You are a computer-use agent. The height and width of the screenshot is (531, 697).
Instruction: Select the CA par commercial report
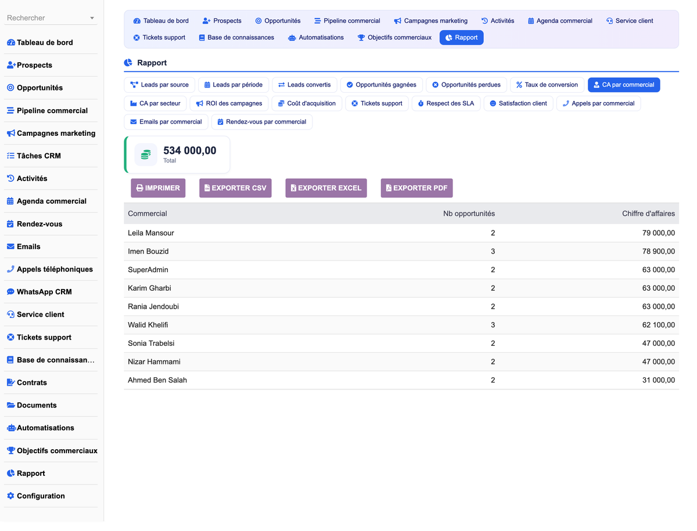click(x=624, y=85)
